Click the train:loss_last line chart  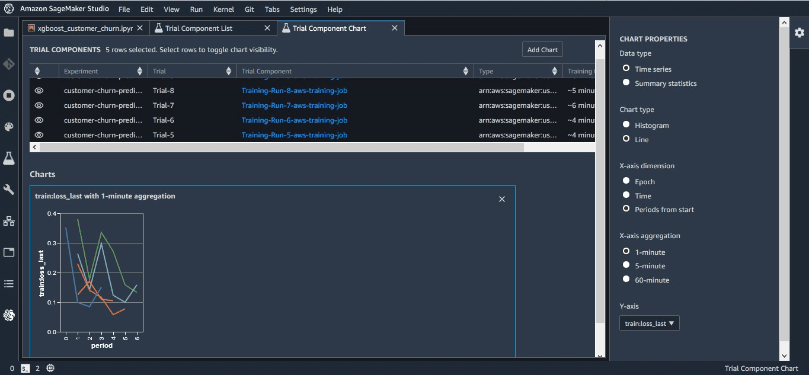click(101, 273)
